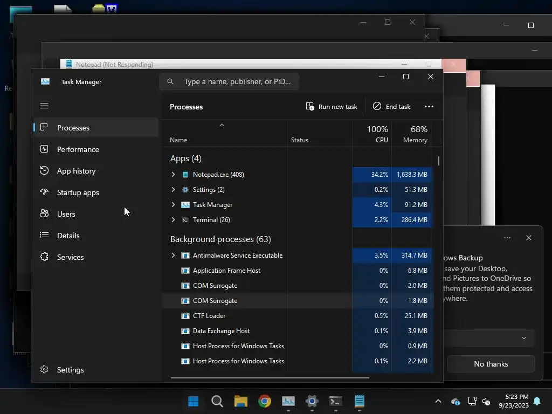Expand the Settings (2) process group

click(x=173, y=189)
